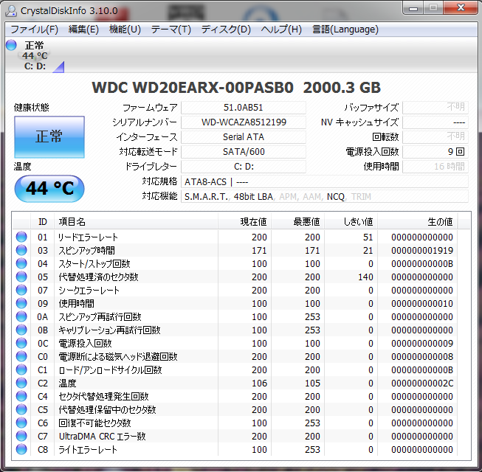Click status orb for C0 電源断による磁気ヘッド退避回数 row
Screen dimensions: 482x472
pos(21,356)
